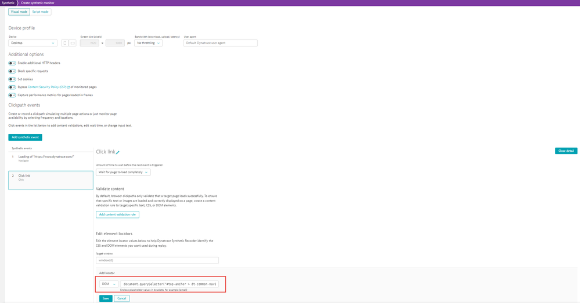This screenshot has width=580, height=303.
Task: Enable the Set cookies switch
Action: coord(12,79)
